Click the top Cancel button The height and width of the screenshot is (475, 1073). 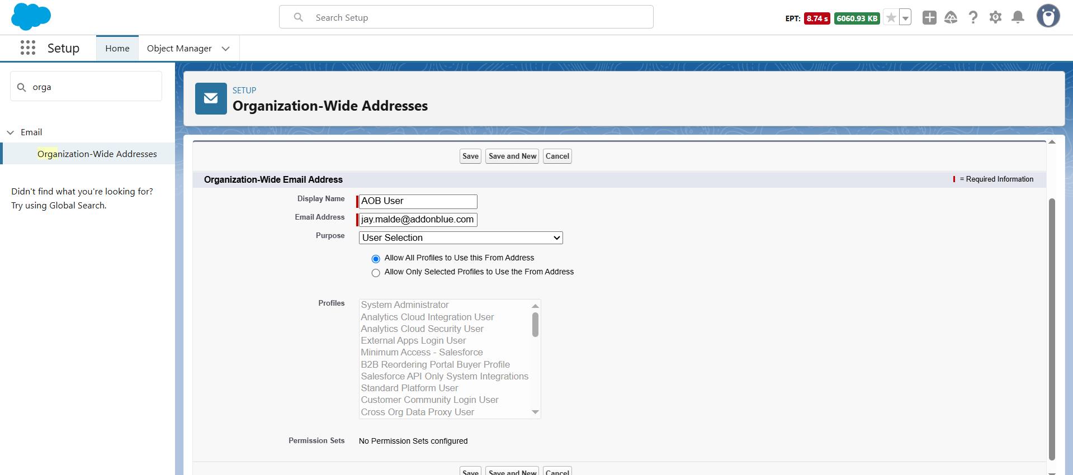point(557,156)
